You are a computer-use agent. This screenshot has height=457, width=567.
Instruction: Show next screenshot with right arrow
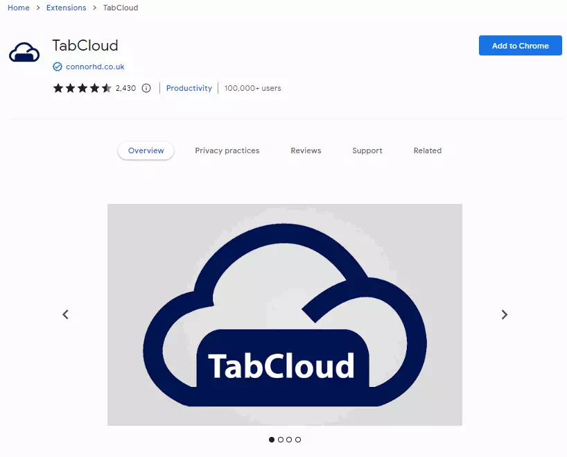click(504, 314)
